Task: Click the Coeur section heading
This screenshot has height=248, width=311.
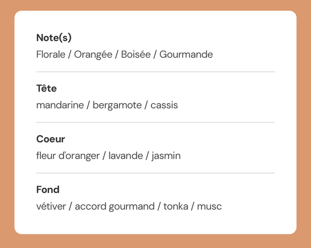Action: [x=51, y=139]
